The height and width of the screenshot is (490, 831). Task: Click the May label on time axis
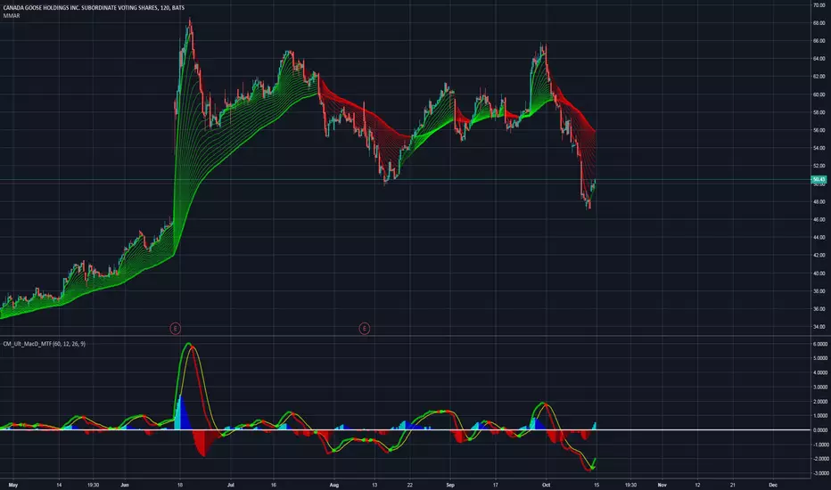pyautogui.click(x=13, y=485)
